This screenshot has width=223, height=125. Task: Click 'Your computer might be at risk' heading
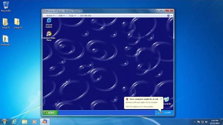[144, 99]
